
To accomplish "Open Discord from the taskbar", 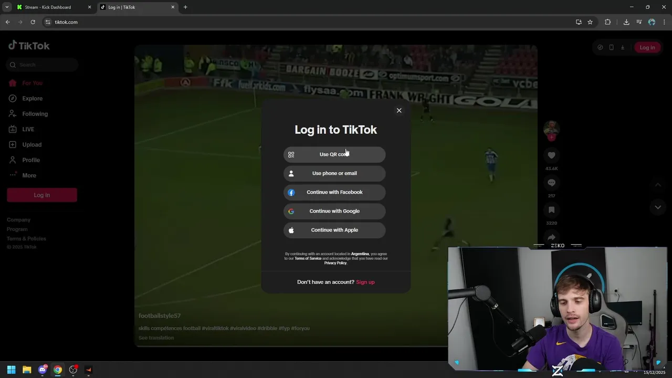I will tap(42, 370).
